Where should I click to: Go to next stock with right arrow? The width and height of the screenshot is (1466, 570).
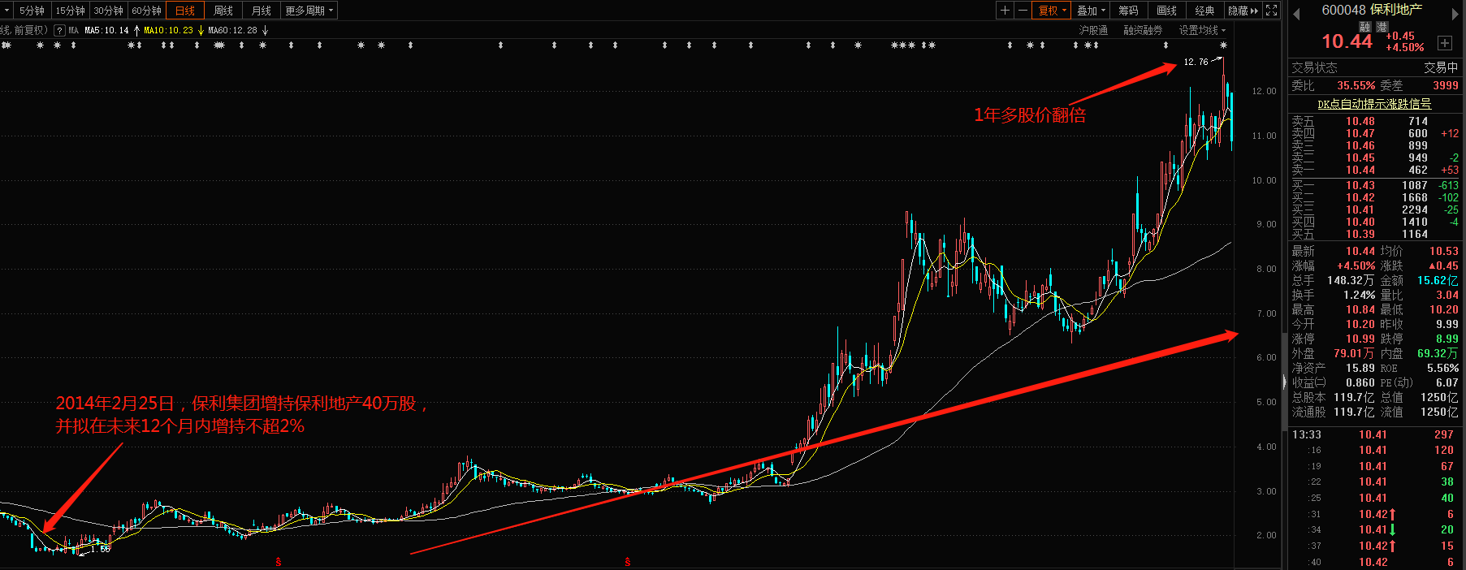(x=1455, y=13)
